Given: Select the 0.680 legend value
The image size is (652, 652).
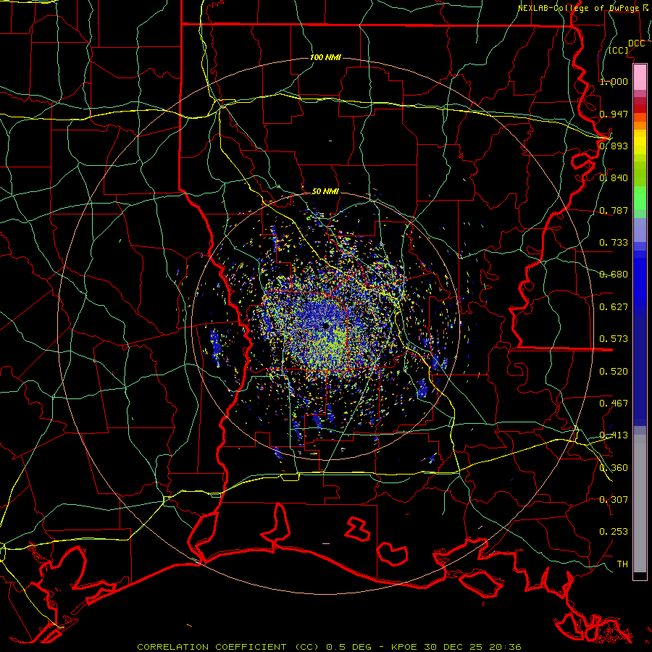Looking at the screenshot, I should [x=614, y=275].
